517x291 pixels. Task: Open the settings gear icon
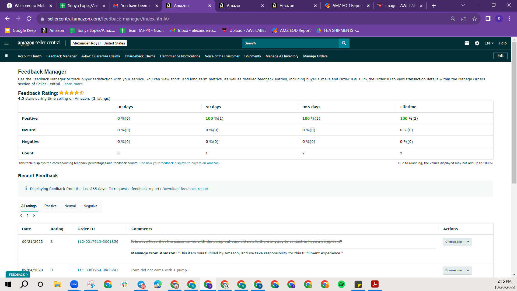(x=477, y=43)
